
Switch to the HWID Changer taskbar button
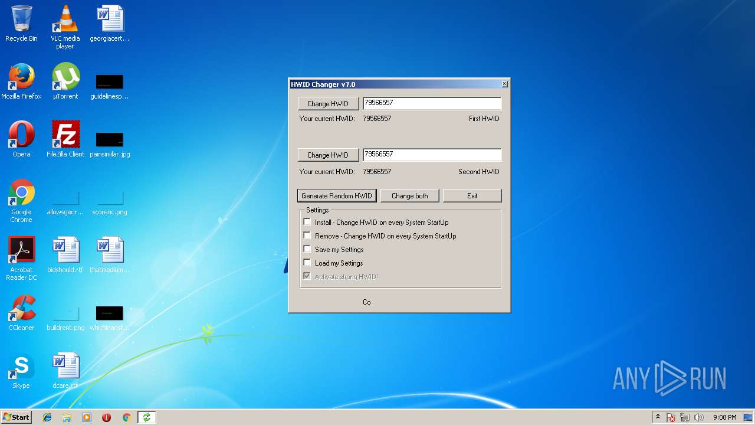tap(146, 417)
